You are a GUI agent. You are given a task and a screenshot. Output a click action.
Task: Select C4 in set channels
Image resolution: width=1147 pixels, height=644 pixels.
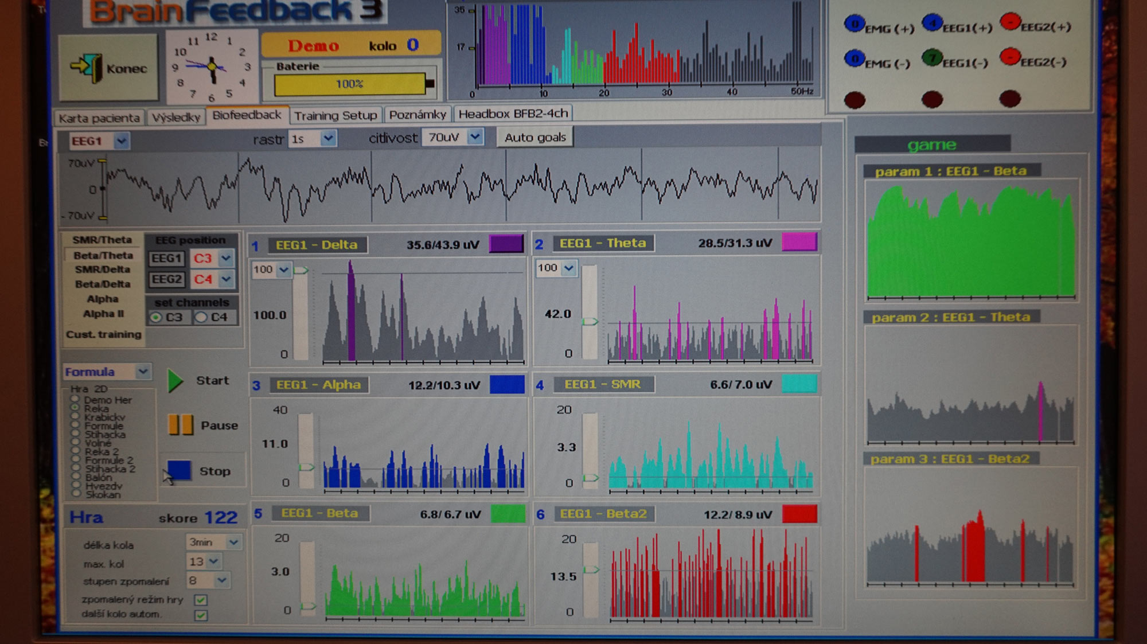pyautogui.click(x=201, y=317)
